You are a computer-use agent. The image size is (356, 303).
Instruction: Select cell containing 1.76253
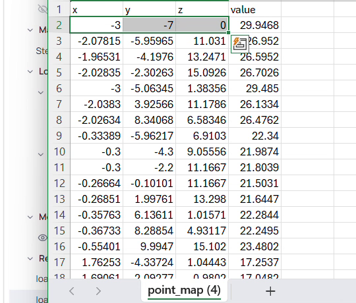[96, 262]
